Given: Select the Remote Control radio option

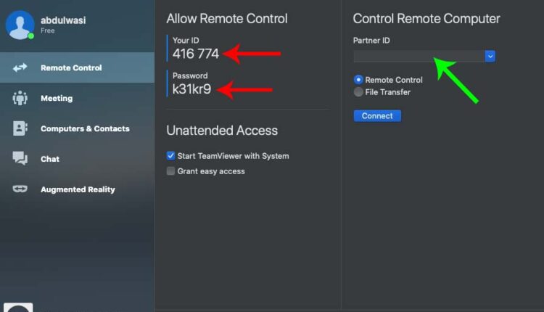Looking at the screenshot, I should 358,80.
